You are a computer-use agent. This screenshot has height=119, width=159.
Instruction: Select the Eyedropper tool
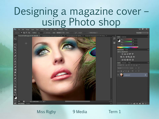pyautogui.click(x=15, y=53)
